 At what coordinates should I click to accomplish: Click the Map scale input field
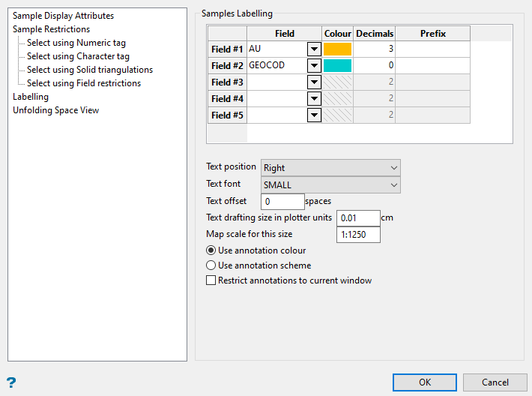(358, 235)
